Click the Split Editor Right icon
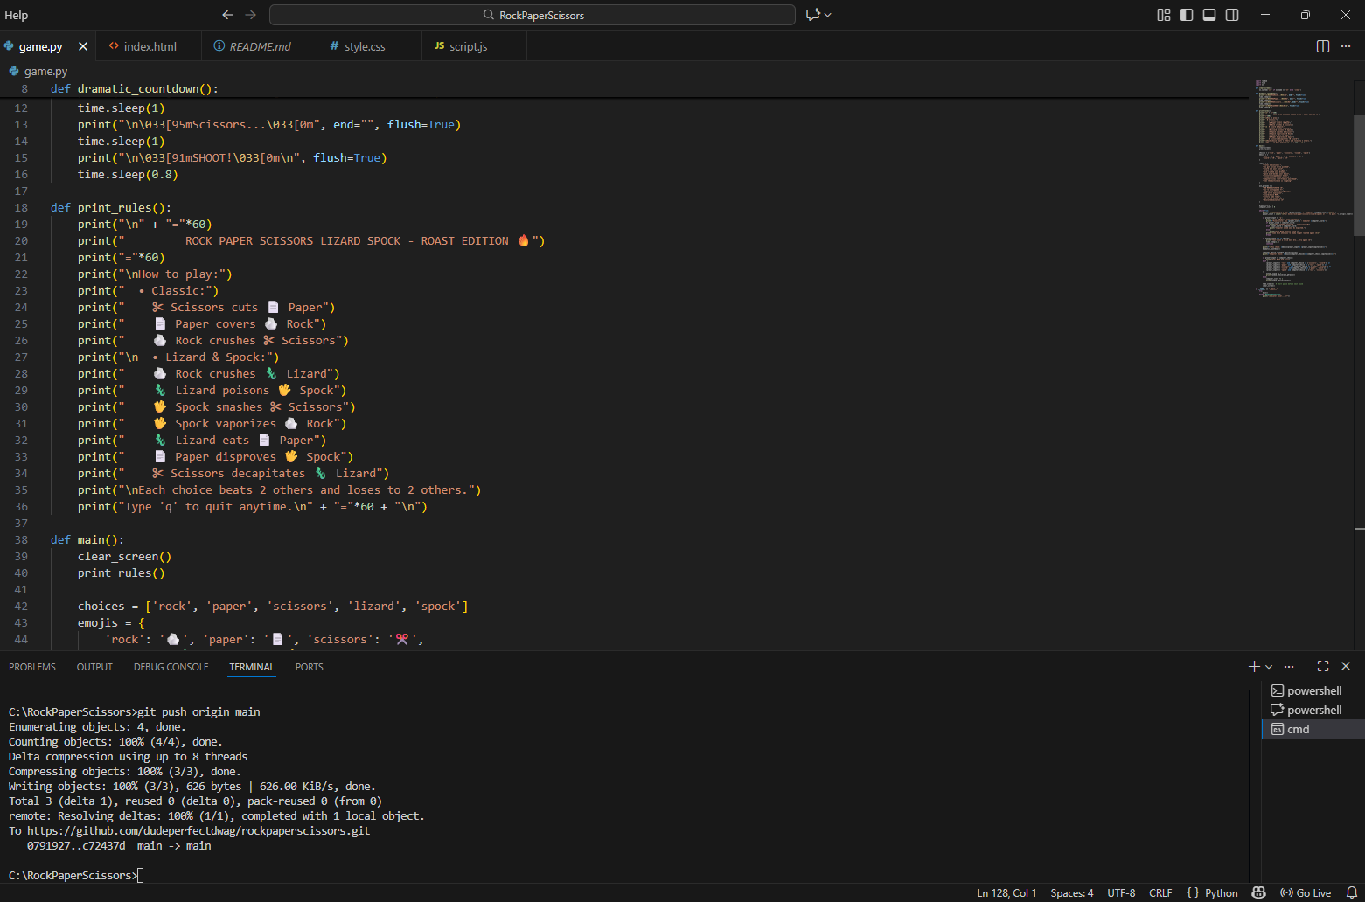This screenshot has height=902, width=1365. 1322,46
